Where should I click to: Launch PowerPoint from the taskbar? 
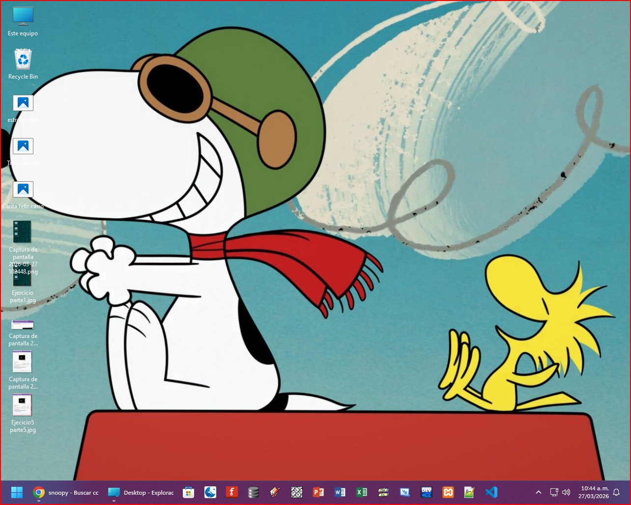[x=318, y=492]
